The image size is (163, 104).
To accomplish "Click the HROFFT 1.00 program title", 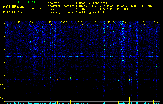I will point(20,2).
